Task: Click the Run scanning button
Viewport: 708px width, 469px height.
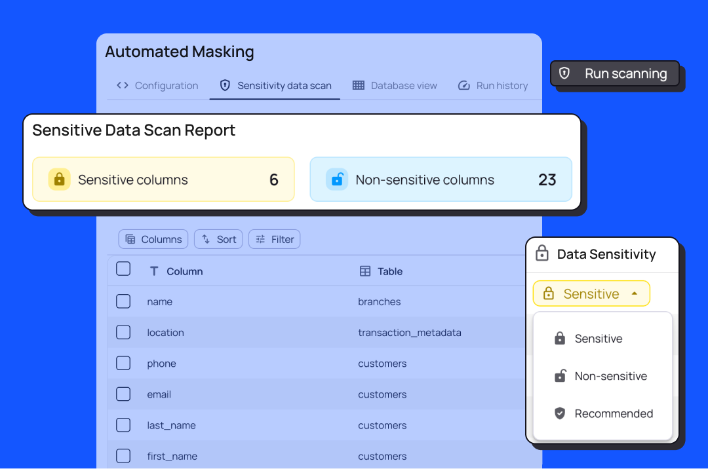Action: [614, 73]
